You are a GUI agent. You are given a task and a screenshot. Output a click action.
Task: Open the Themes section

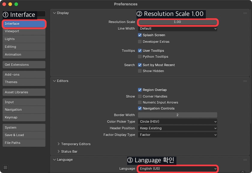(x=24, y=82)
